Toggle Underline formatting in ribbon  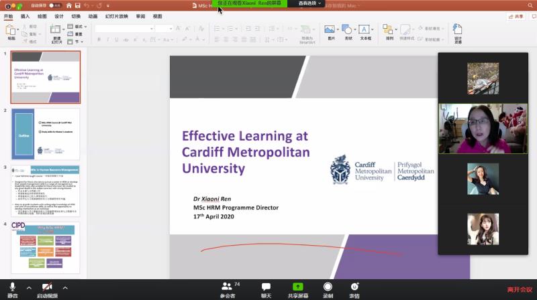[x=117, y=40]
